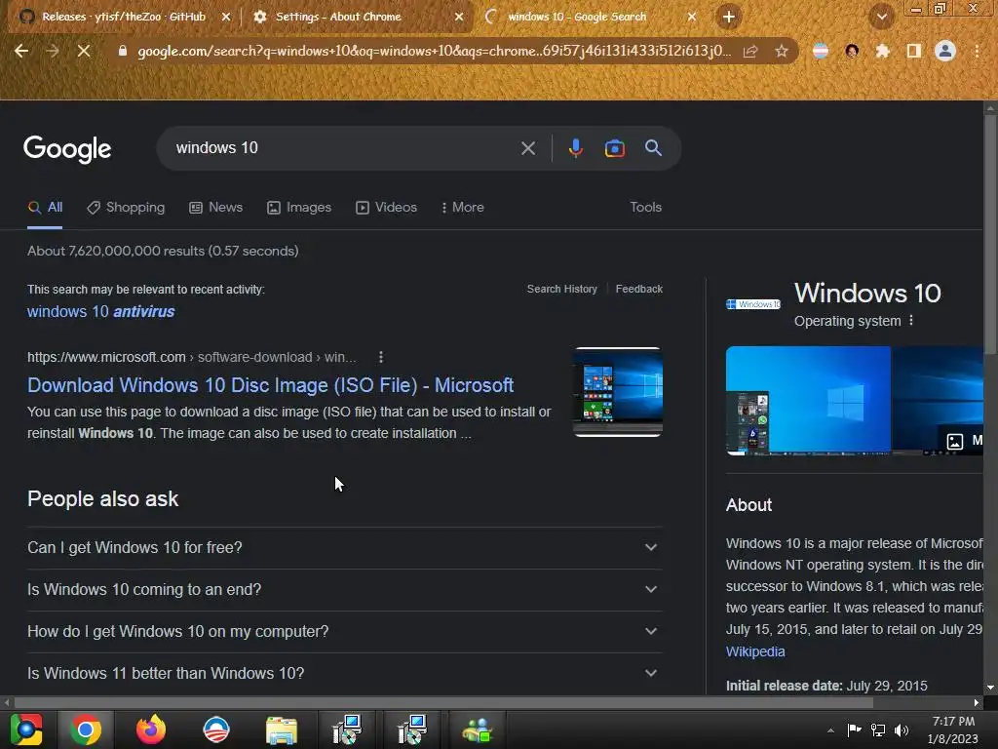
Task: Click the horizontal scrollbar at page bottom
Action: click(x=443, y=702)
